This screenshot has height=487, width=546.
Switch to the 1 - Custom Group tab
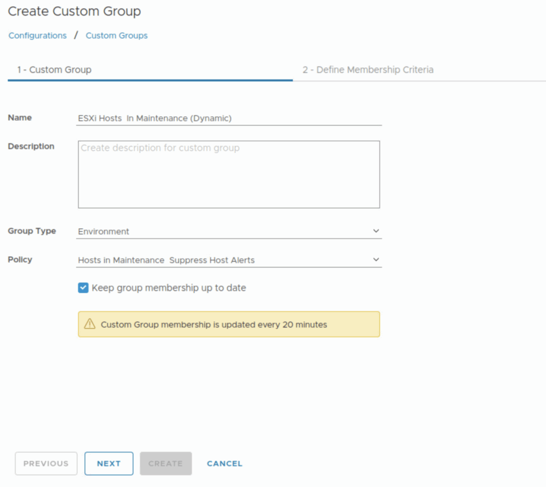coord(54,70)
